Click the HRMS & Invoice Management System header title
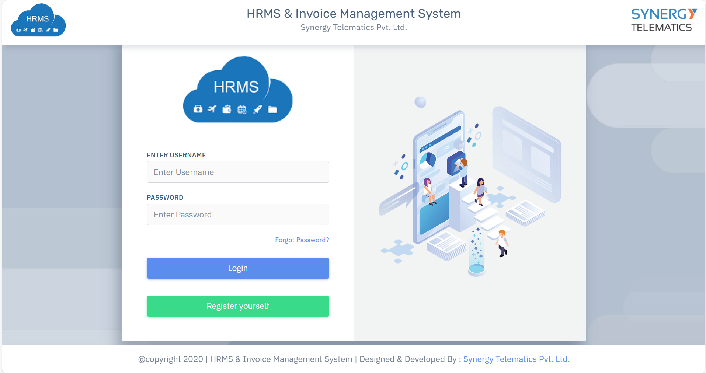706x373 pixels. click(354, 14)
